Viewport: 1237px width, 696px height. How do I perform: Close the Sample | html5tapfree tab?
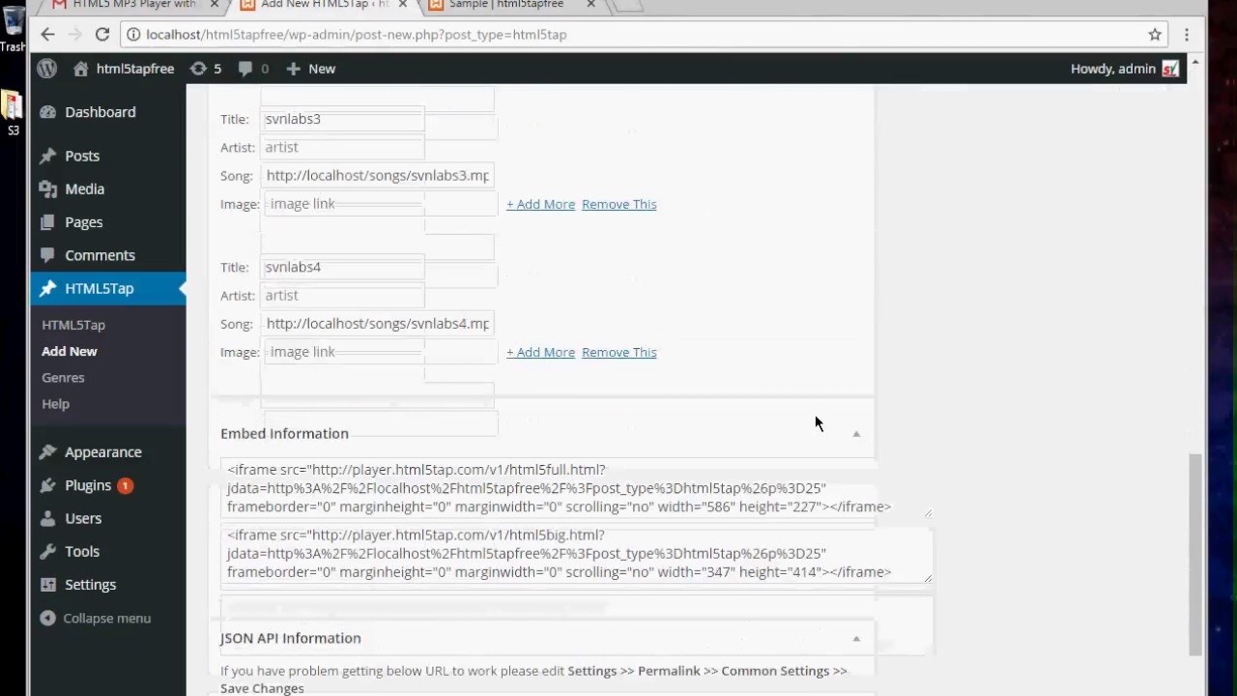pos(591,5)
